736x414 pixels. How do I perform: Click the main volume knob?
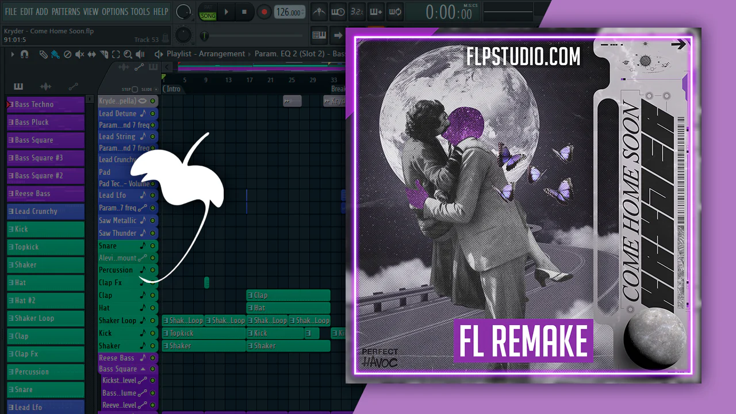(183, 11)
